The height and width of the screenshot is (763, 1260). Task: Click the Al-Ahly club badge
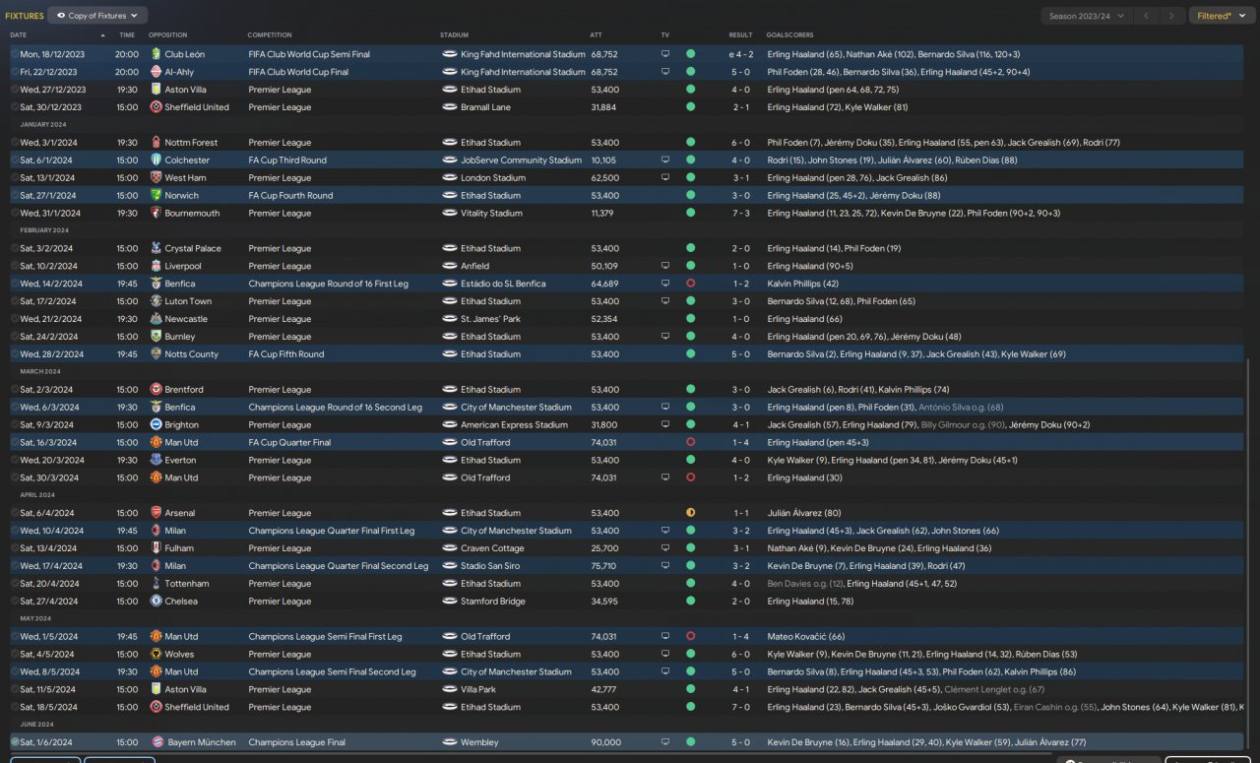(x=156, y=72)
